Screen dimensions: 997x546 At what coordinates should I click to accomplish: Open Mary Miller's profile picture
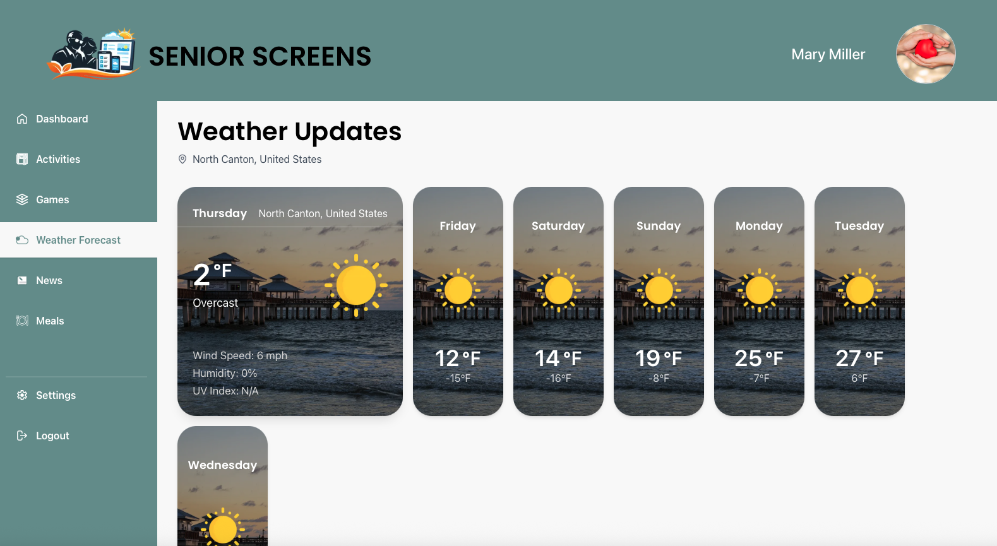click(926, 54)
